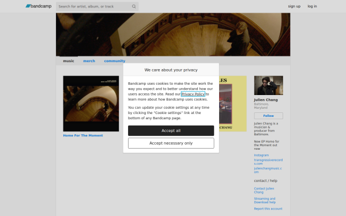Click the "We care about your privacy" heading
Screen dimensions: 346x216
pyautogui.click(x=171, y=70)
